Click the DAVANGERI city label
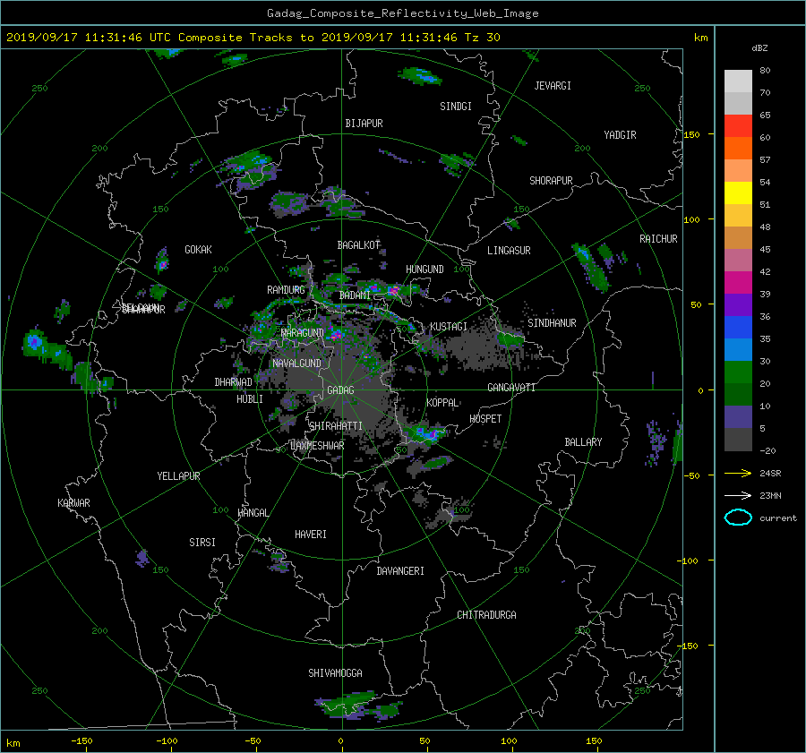This screenshot has width=806, height=753. tap(400, 571)
